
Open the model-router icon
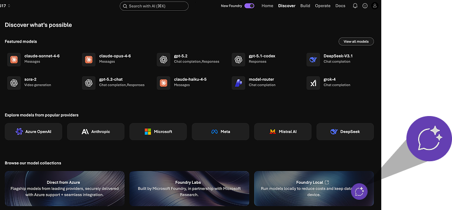238,83
